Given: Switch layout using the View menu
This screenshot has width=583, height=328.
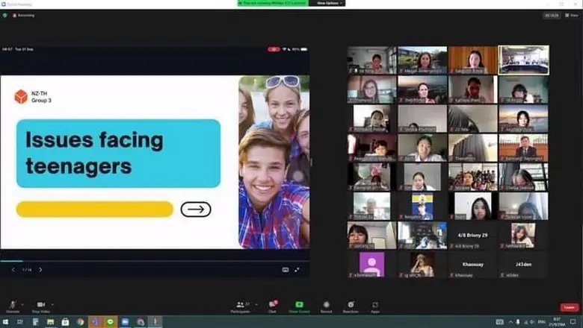Looking at the screenshot, I should (x=572, y=15).
